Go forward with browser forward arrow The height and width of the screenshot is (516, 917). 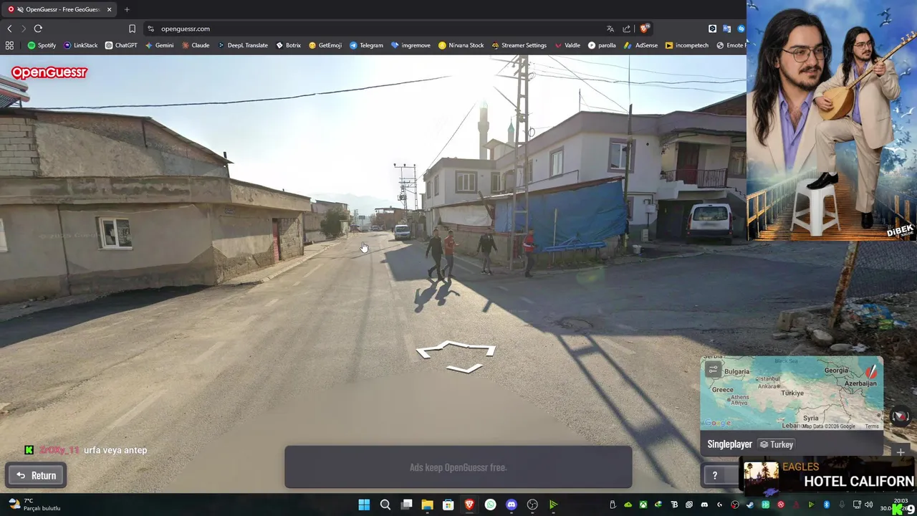click(24, 29)
